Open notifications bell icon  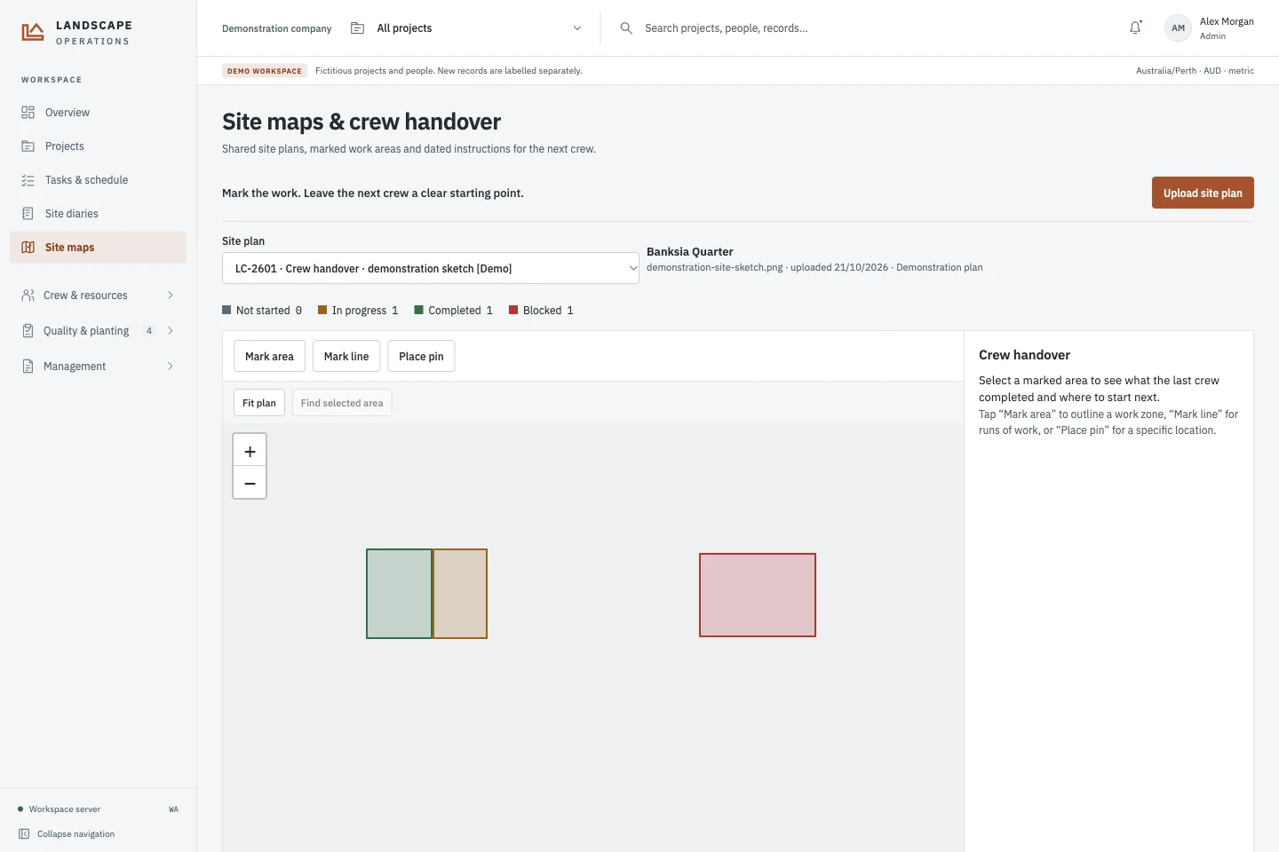(x=1135, y=28)
